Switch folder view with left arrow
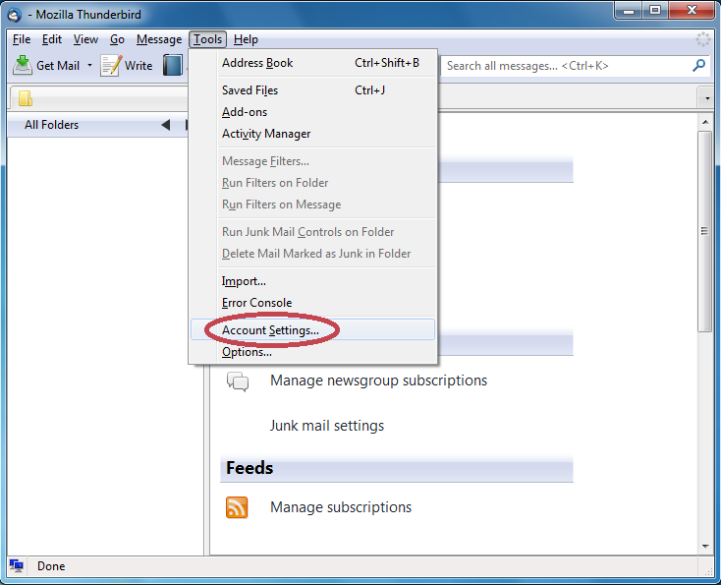721x585 pixels. pyautogui.click(x=166, y=125)
